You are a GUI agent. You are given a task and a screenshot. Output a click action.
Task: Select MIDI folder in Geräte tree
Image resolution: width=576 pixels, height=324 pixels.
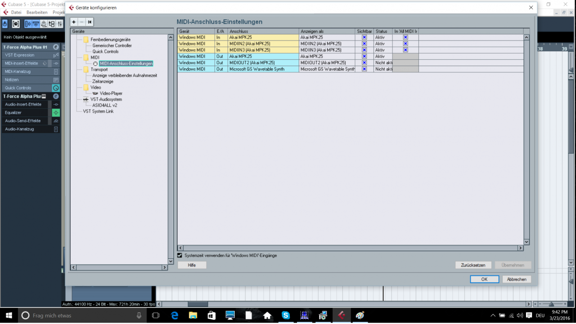coord(95,58)
